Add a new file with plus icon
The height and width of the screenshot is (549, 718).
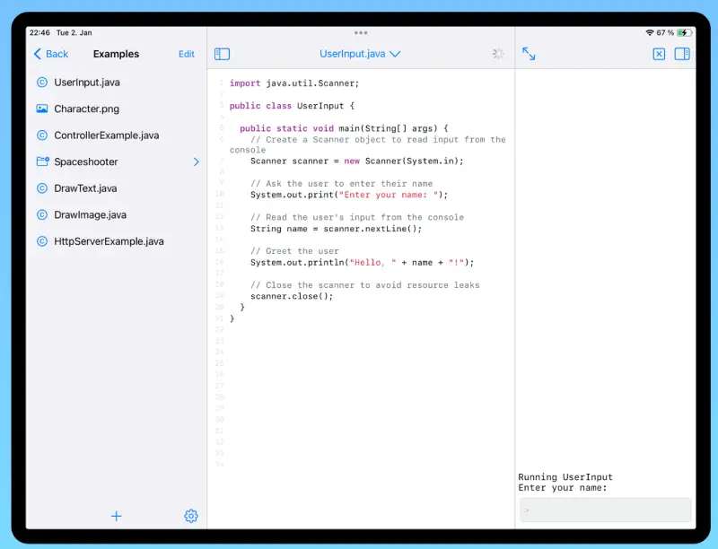[x=117, y=516]
